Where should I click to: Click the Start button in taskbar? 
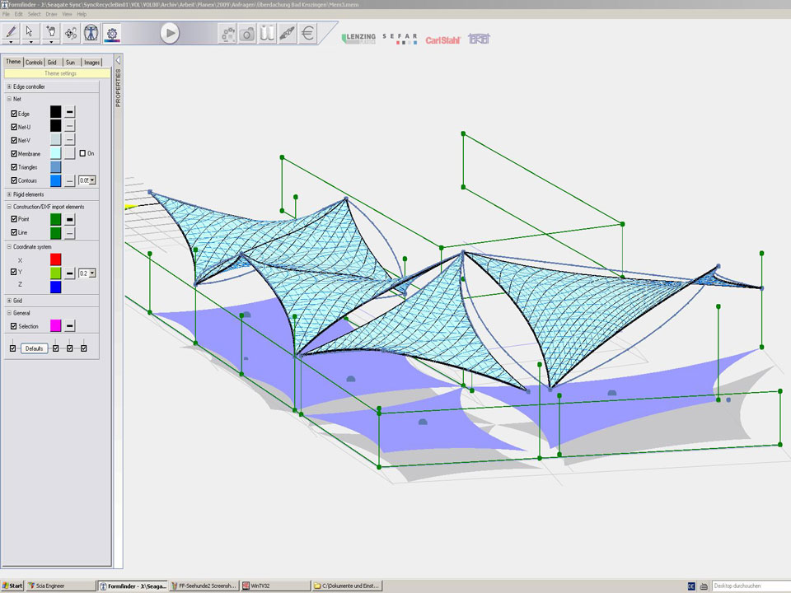coord(12,586)
